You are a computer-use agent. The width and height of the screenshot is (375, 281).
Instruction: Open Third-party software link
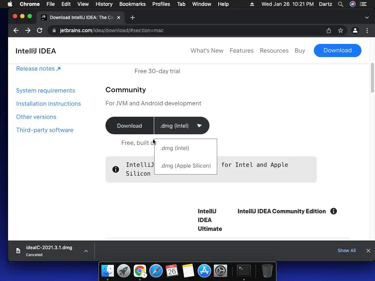[45, 130]
